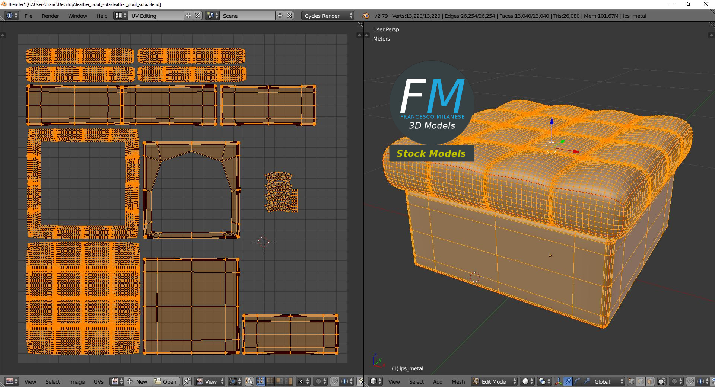
Task: Pin the image in UV editor
Action: point(187,381)
